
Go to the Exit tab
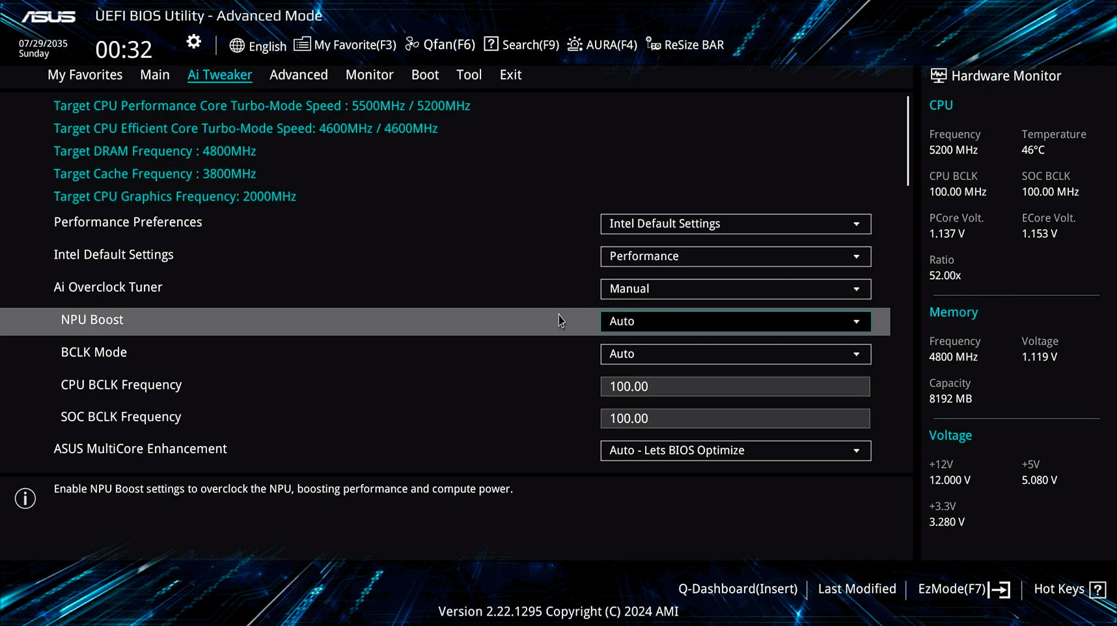click(510, 75)
